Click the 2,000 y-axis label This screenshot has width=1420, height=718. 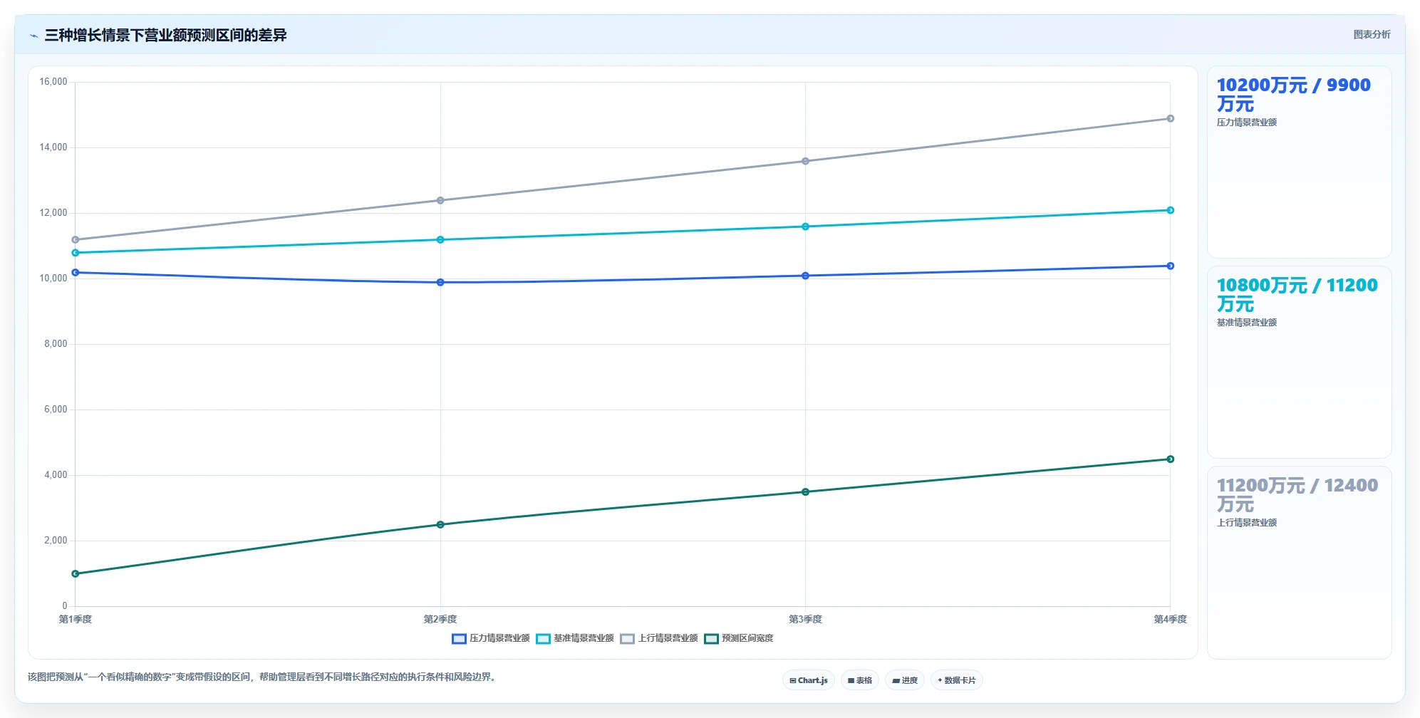tap(56, 541)
